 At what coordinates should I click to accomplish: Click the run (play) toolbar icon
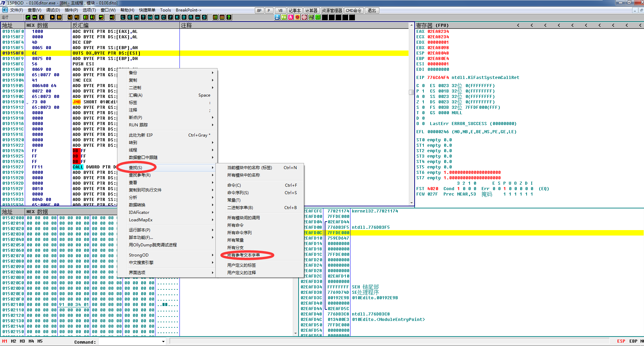tap(53, 17)
